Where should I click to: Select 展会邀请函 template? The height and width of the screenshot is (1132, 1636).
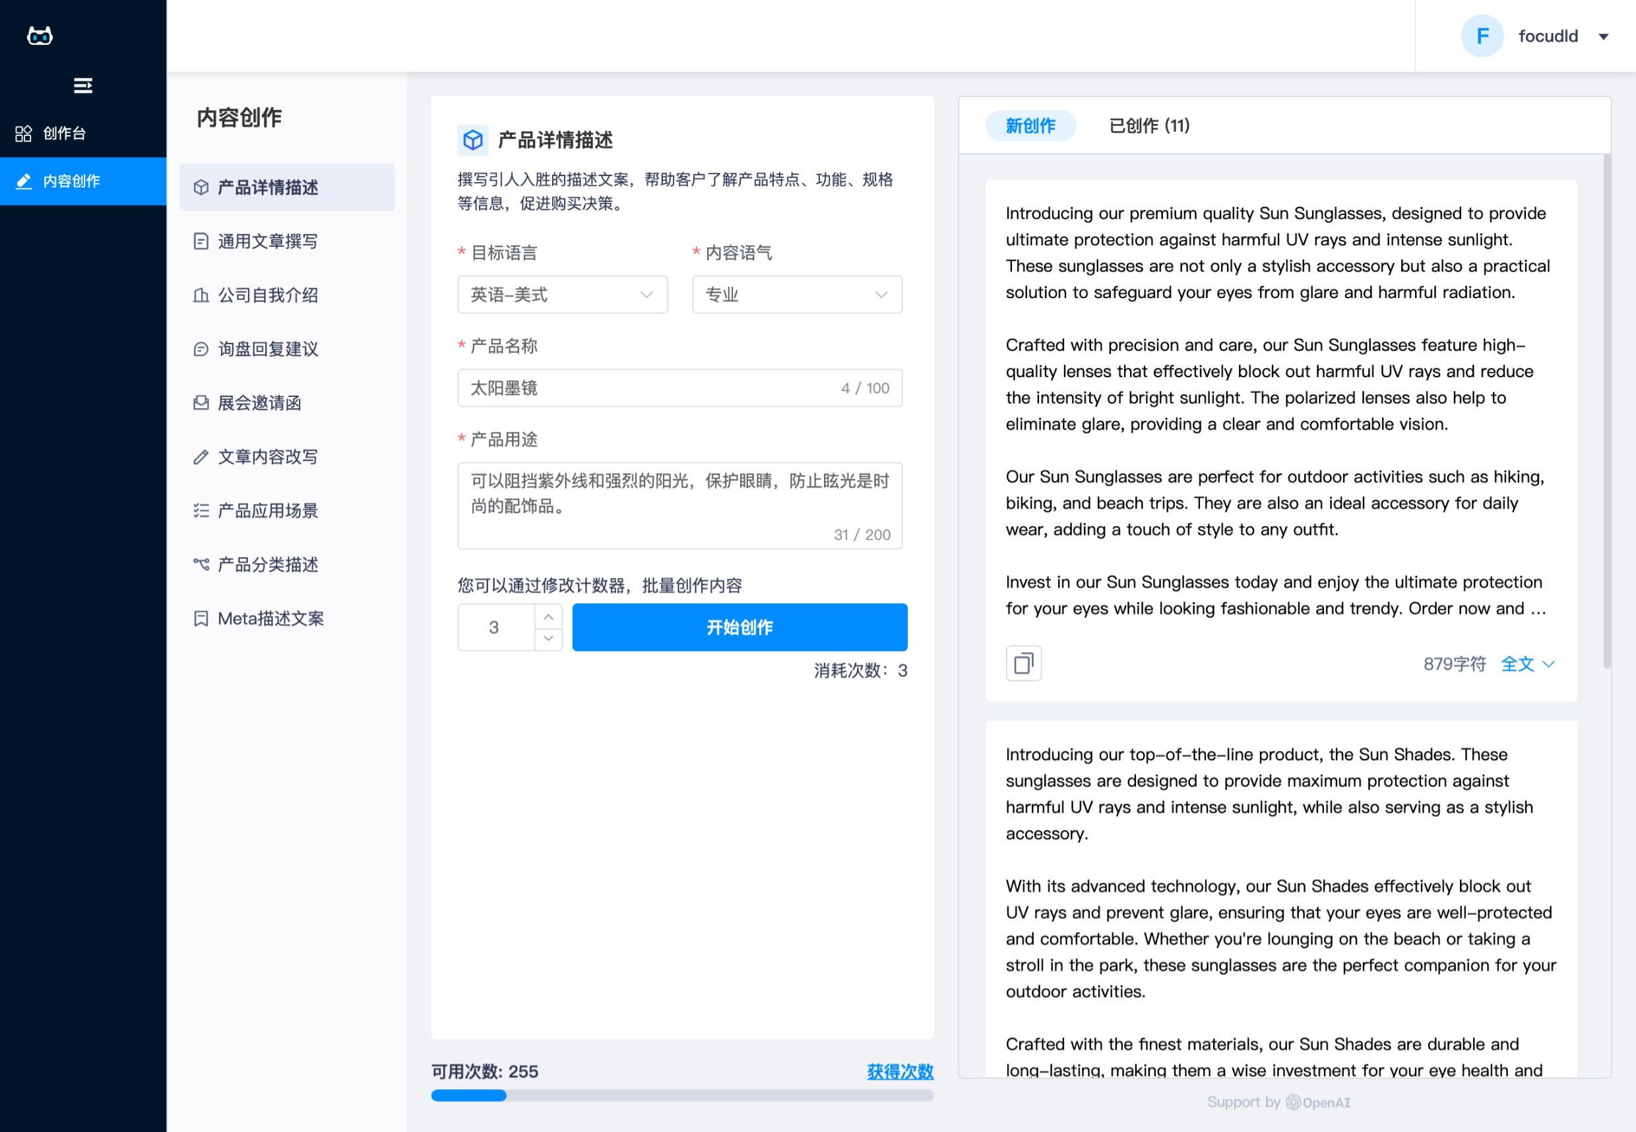click(259, 403)
